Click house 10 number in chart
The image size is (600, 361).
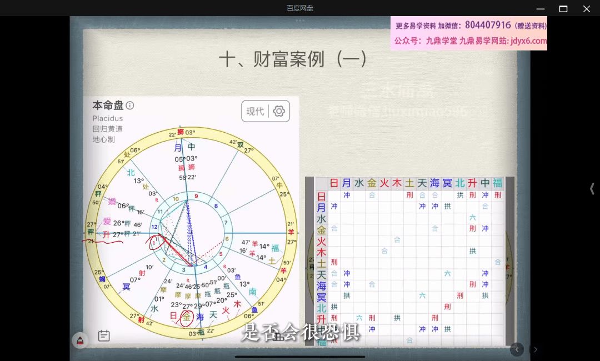[176, 199]
